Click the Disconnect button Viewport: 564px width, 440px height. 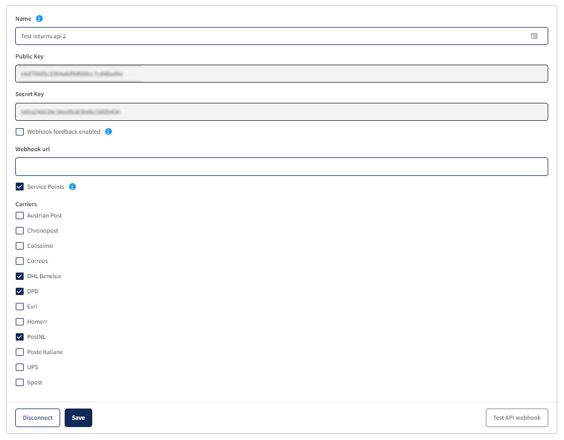(x=38, y=418)
